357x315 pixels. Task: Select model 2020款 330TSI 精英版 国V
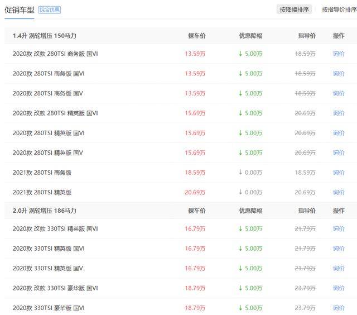click(48, 268)
